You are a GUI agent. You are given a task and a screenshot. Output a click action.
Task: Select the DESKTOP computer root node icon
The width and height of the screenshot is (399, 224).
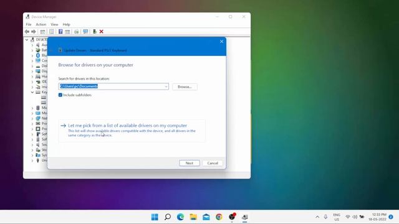pyautogui.click(x=32, y=40)
